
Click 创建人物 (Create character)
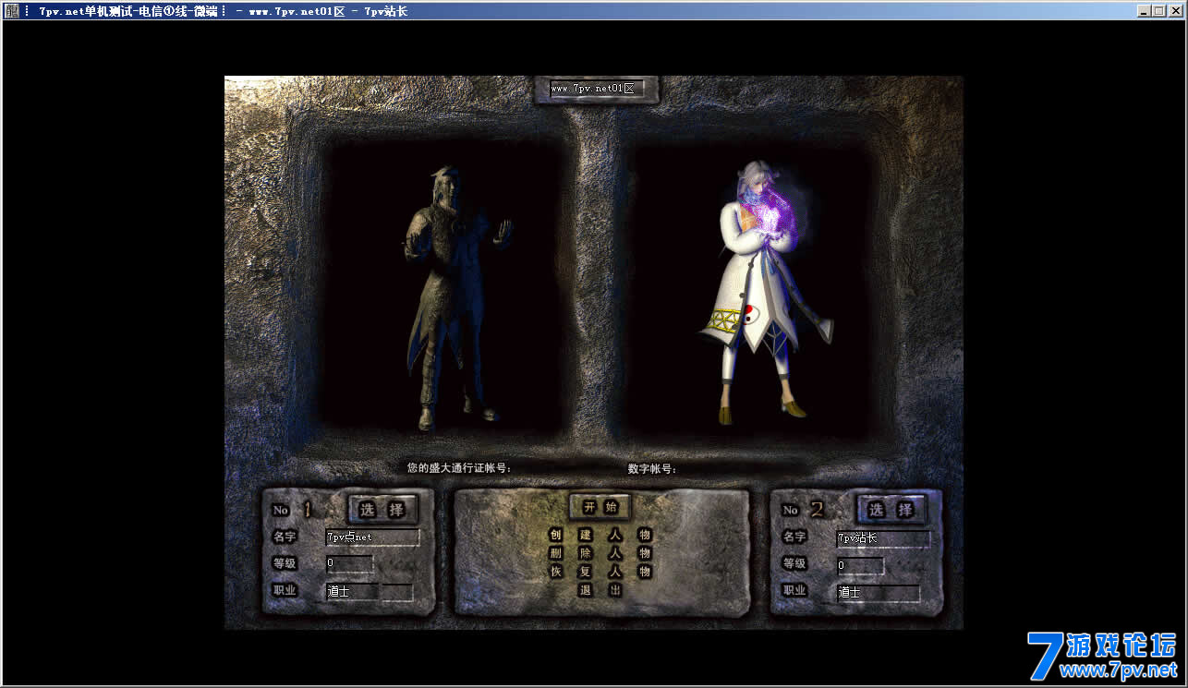pyautogui.click(x=600, y=535)
